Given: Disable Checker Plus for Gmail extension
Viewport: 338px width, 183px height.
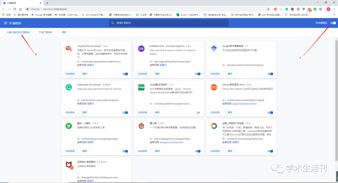Looking at the screenshot, I should point(125,74).
